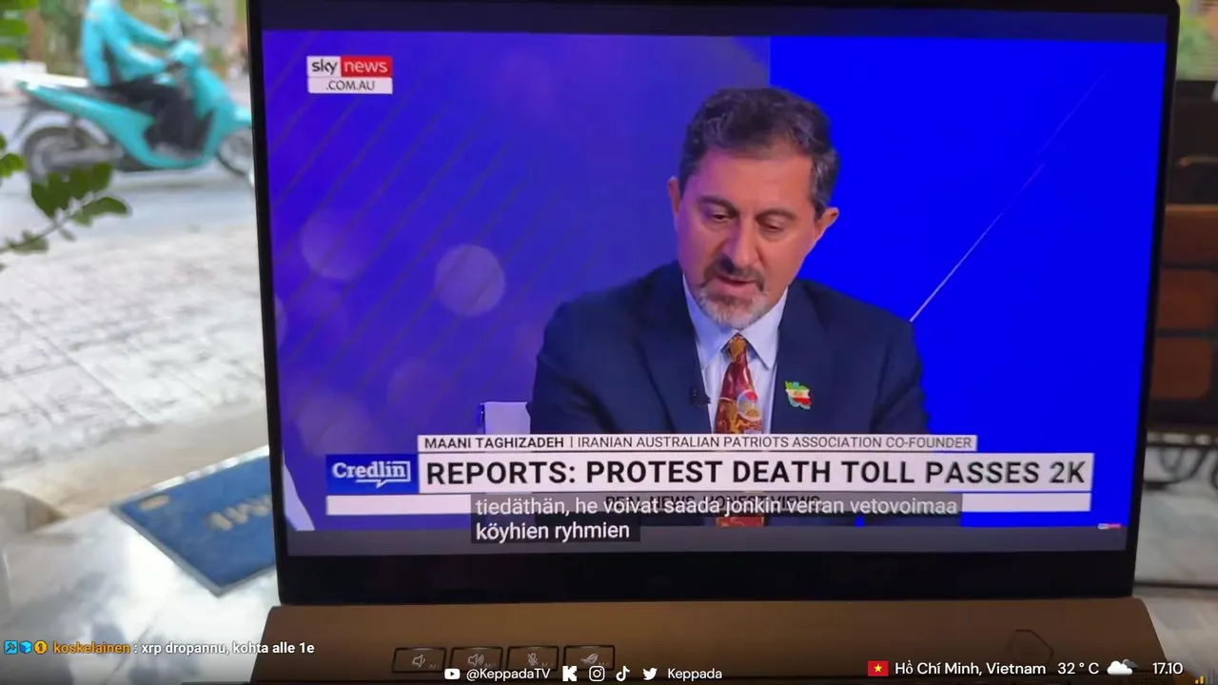Click the Keppada handle next to Twitter

pos(695,674)
